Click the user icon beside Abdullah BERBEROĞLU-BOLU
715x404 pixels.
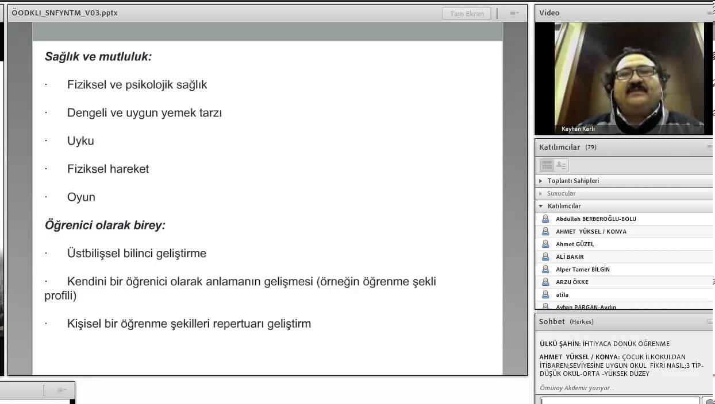(x=545, y=219)
